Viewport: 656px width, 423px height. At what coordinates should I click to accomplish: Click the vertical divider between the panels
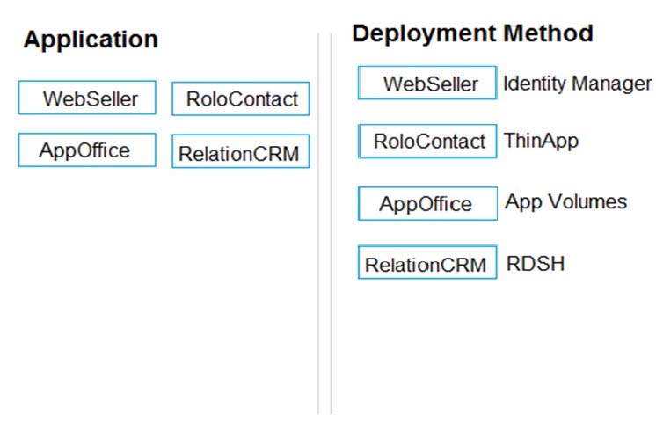tap(324, 220)
